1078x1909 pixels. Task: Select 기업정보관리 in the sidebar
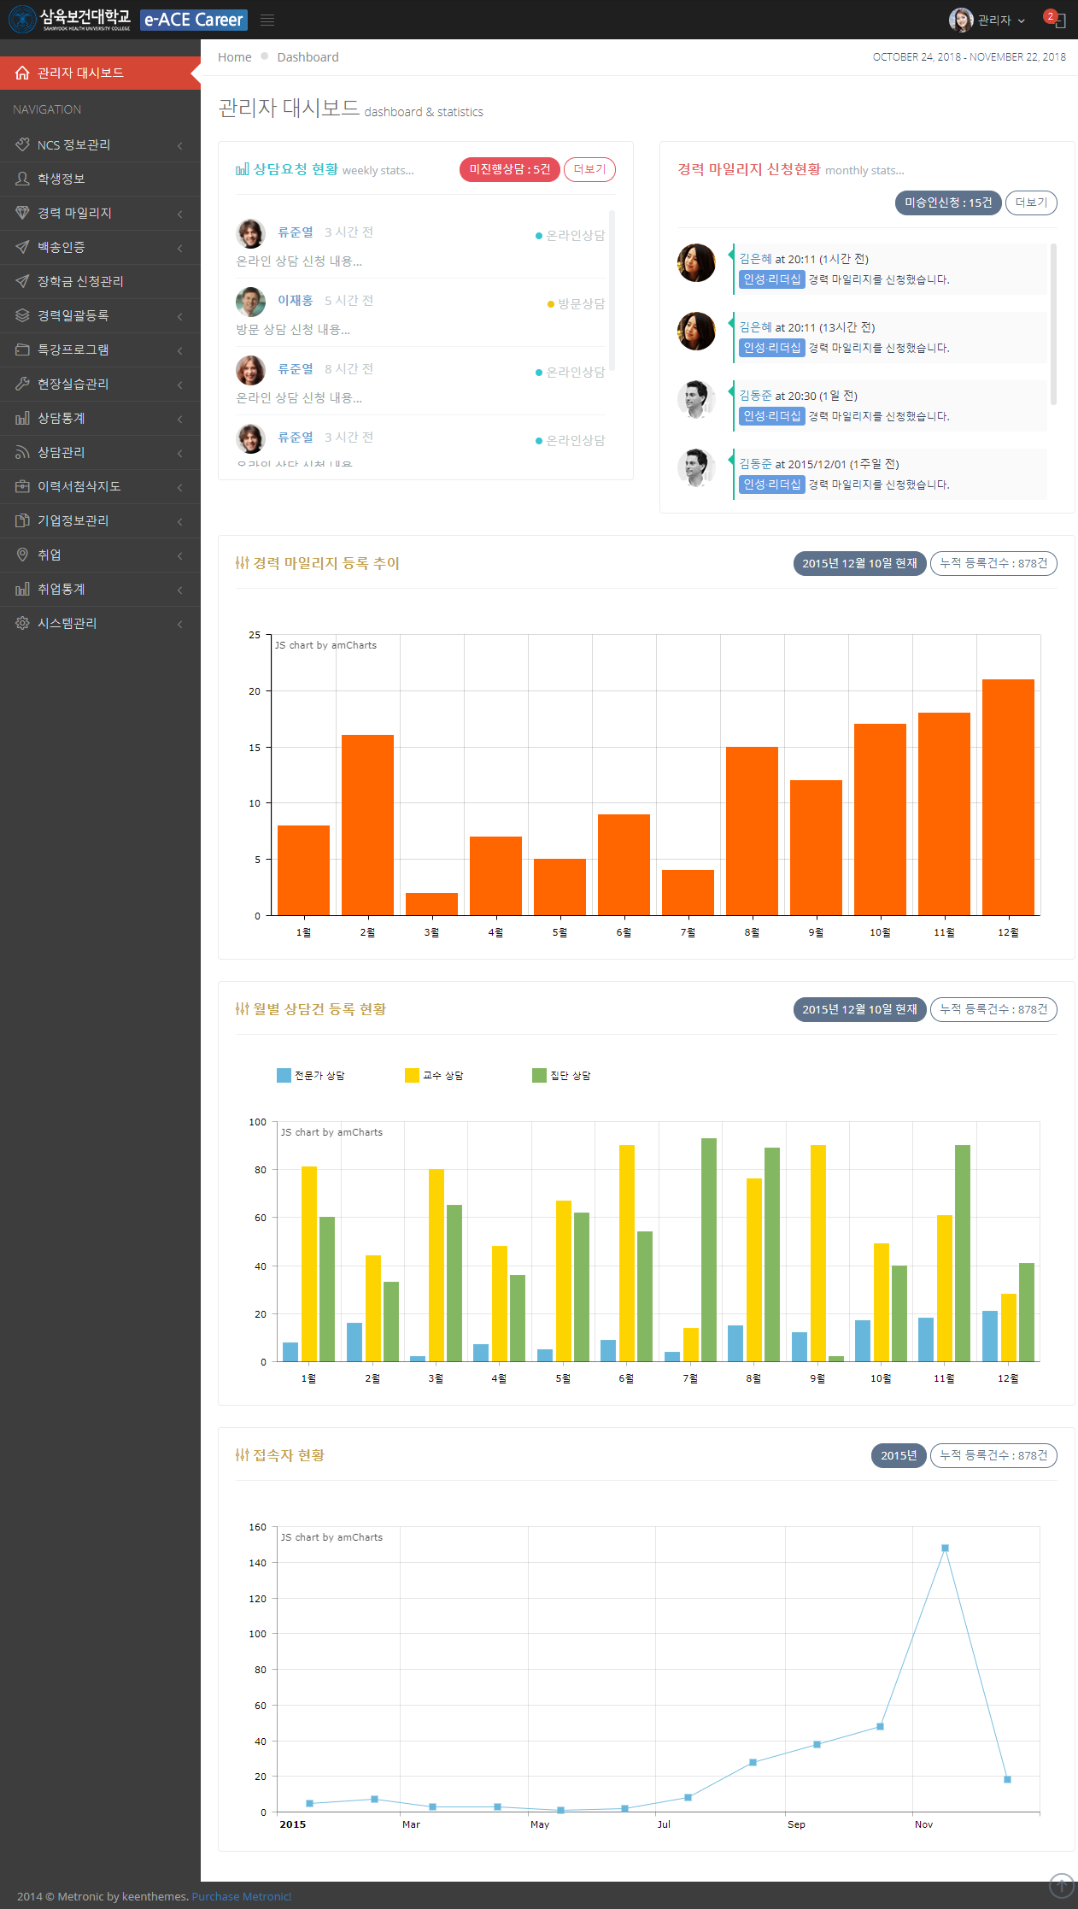[73, 520]
